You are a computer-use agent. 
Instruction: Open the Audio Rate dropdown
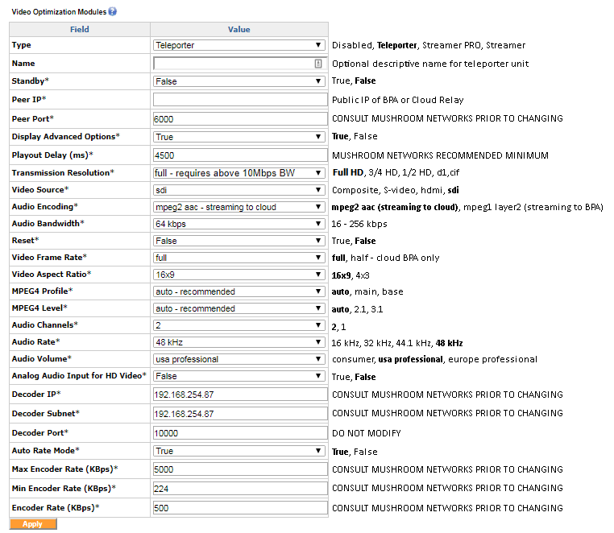pyautogui.click(x=239, y=342)
